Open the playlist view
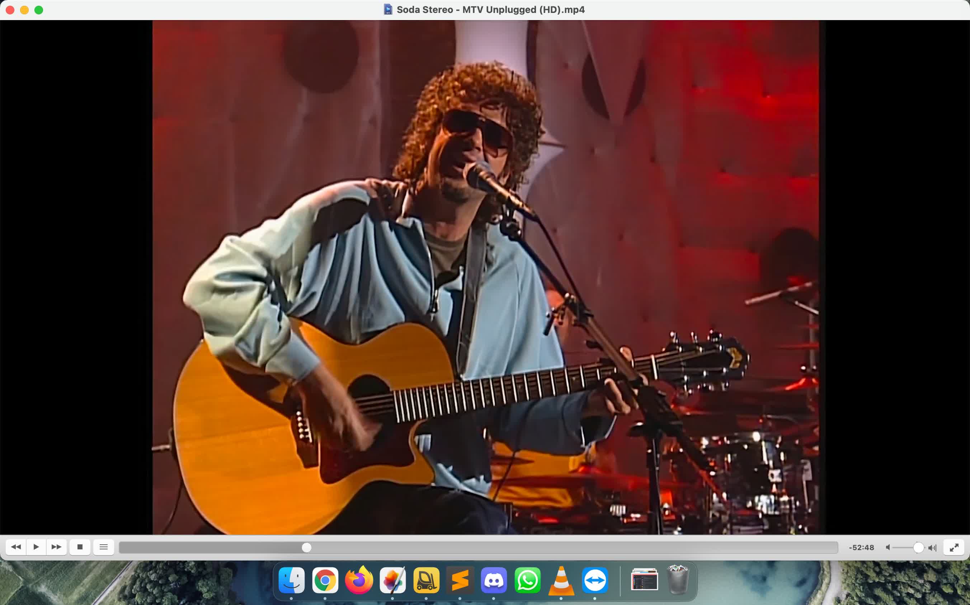Image resolution: width=970 pixels, height=605 pixels. click(x=104, y=547)
